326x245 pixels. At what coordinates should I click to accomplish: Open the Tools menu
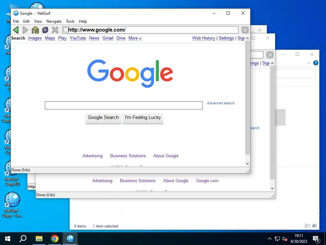coord(70,21)
